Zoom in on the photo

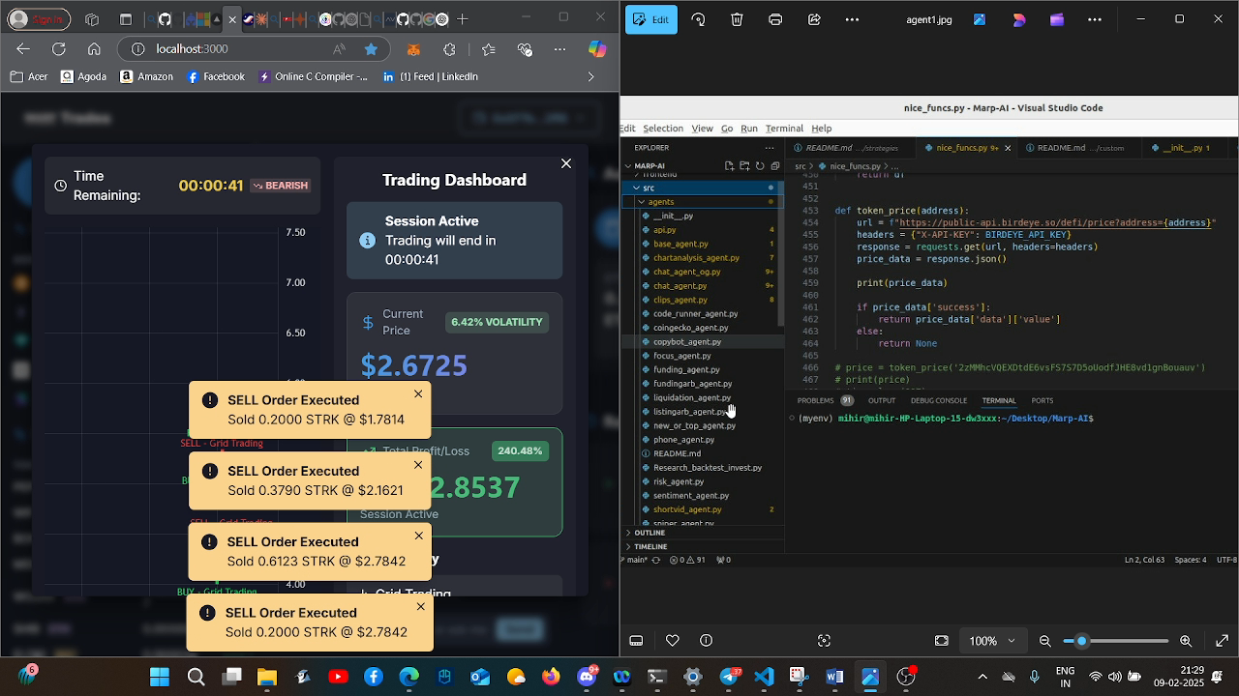point(1186,641)
